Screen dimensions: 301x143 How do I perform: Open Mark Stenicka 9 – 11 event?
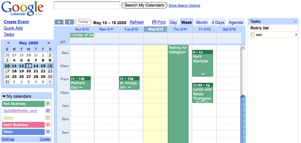[203, 63]
